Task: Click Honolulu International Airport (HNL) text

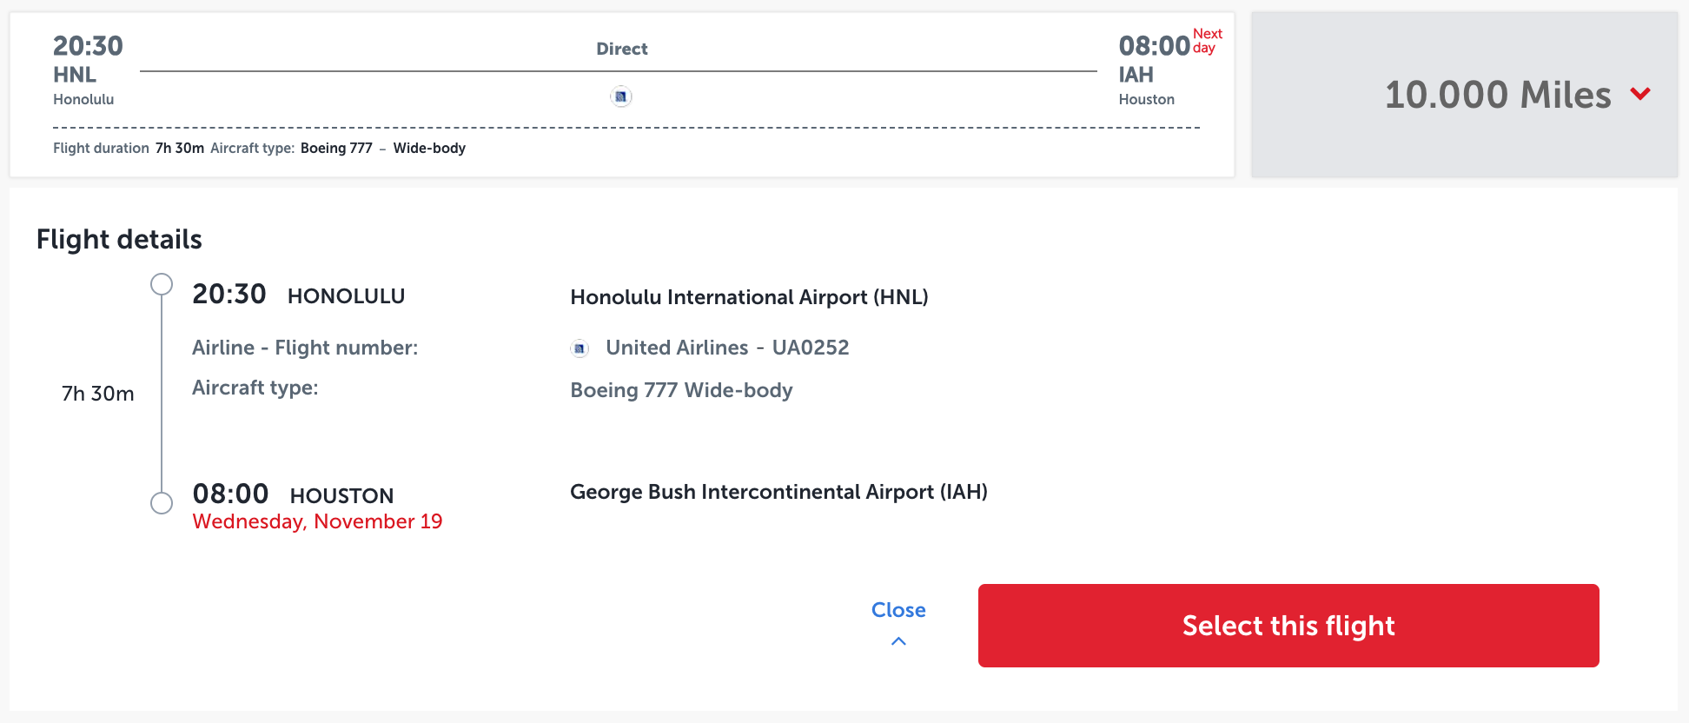Action: [749, 297]
